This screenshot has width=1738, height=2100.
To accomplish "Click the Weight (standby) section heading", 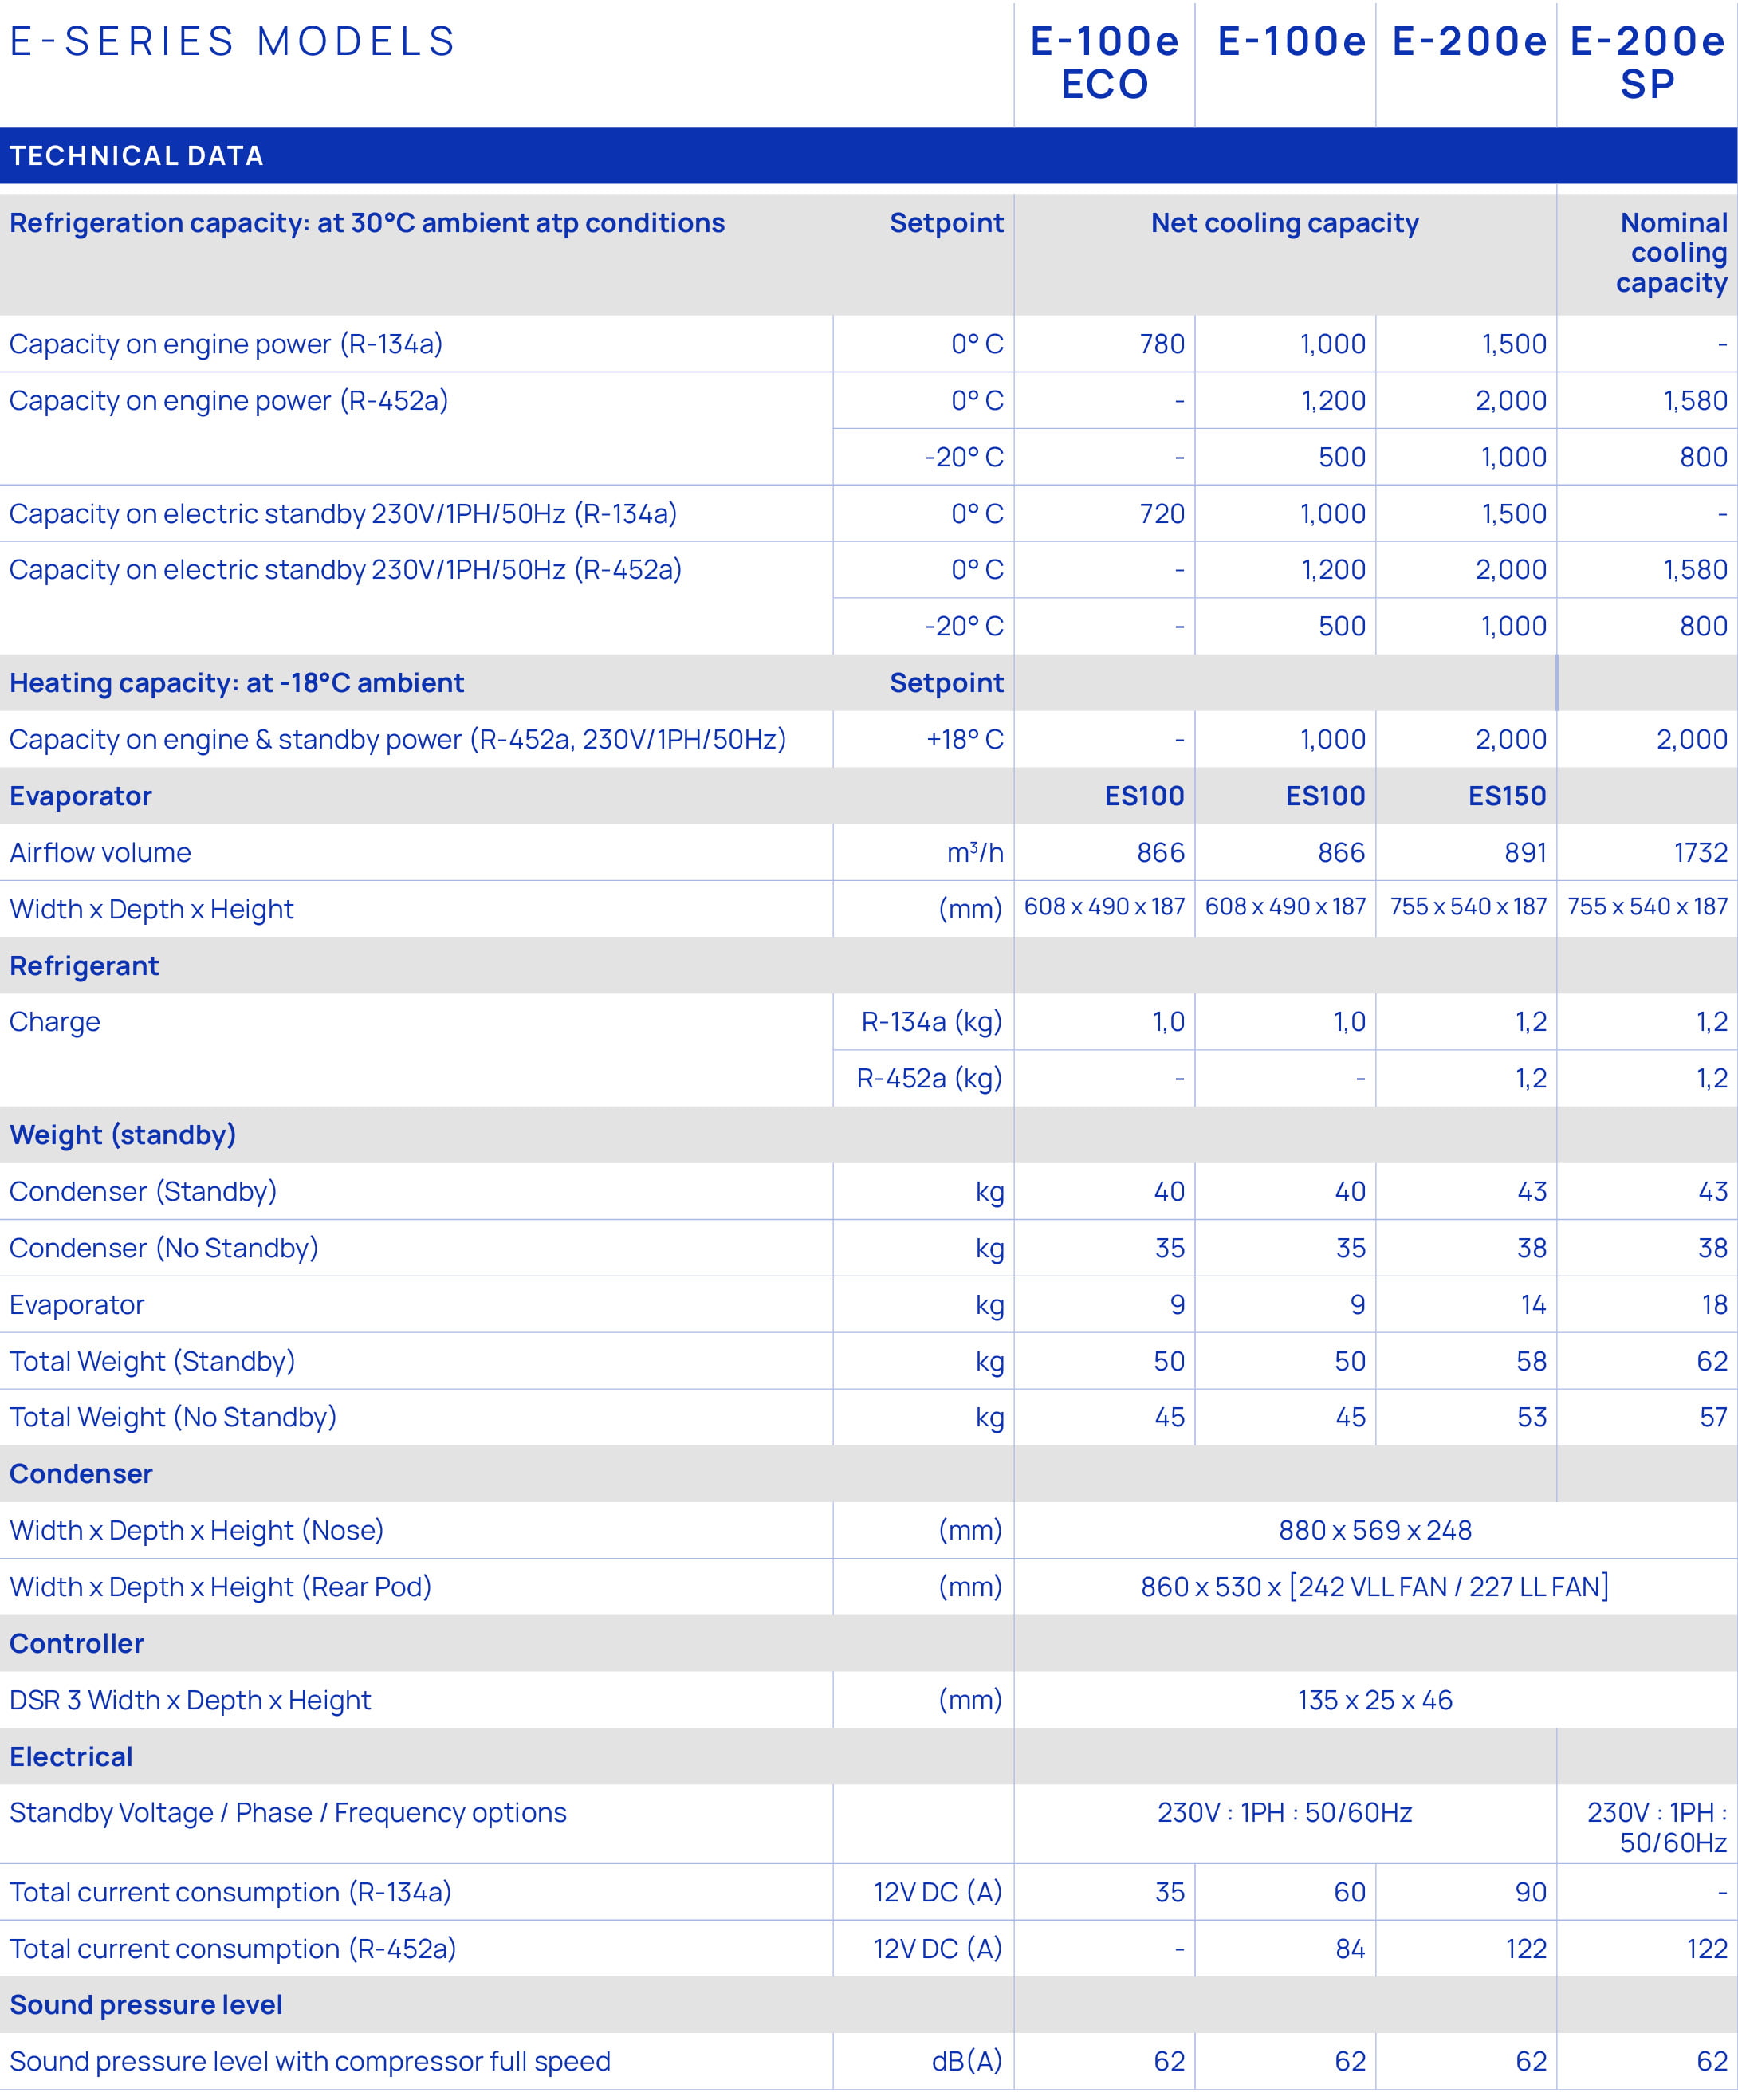I will (x=123, y=1135).
